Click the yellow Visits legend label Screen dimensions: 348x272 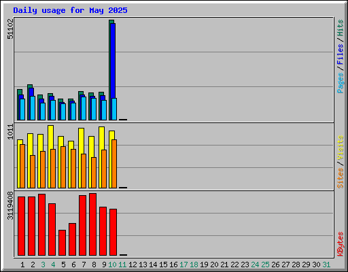pos(340,148)
